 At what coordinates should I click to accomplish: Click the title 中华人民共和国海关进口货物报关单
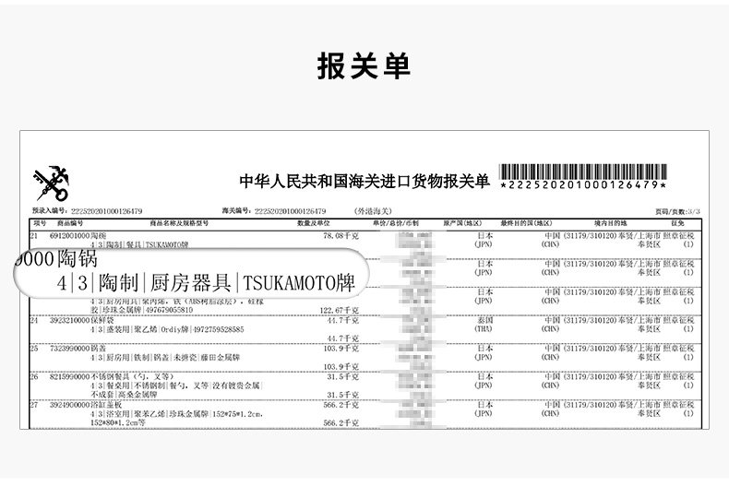click(364, 181)
